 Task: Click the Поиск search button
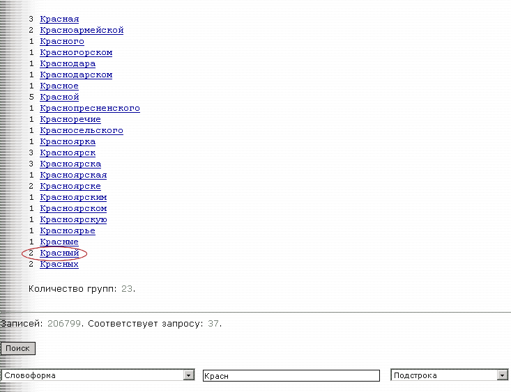click(18, 348)
